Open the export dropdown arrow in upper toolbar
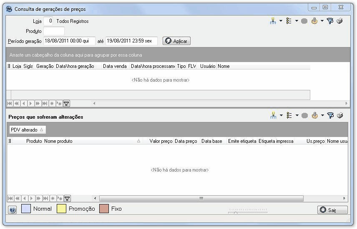Image resolution: width=357 pixels, height=229 pixels. click(x=322, y=21)
